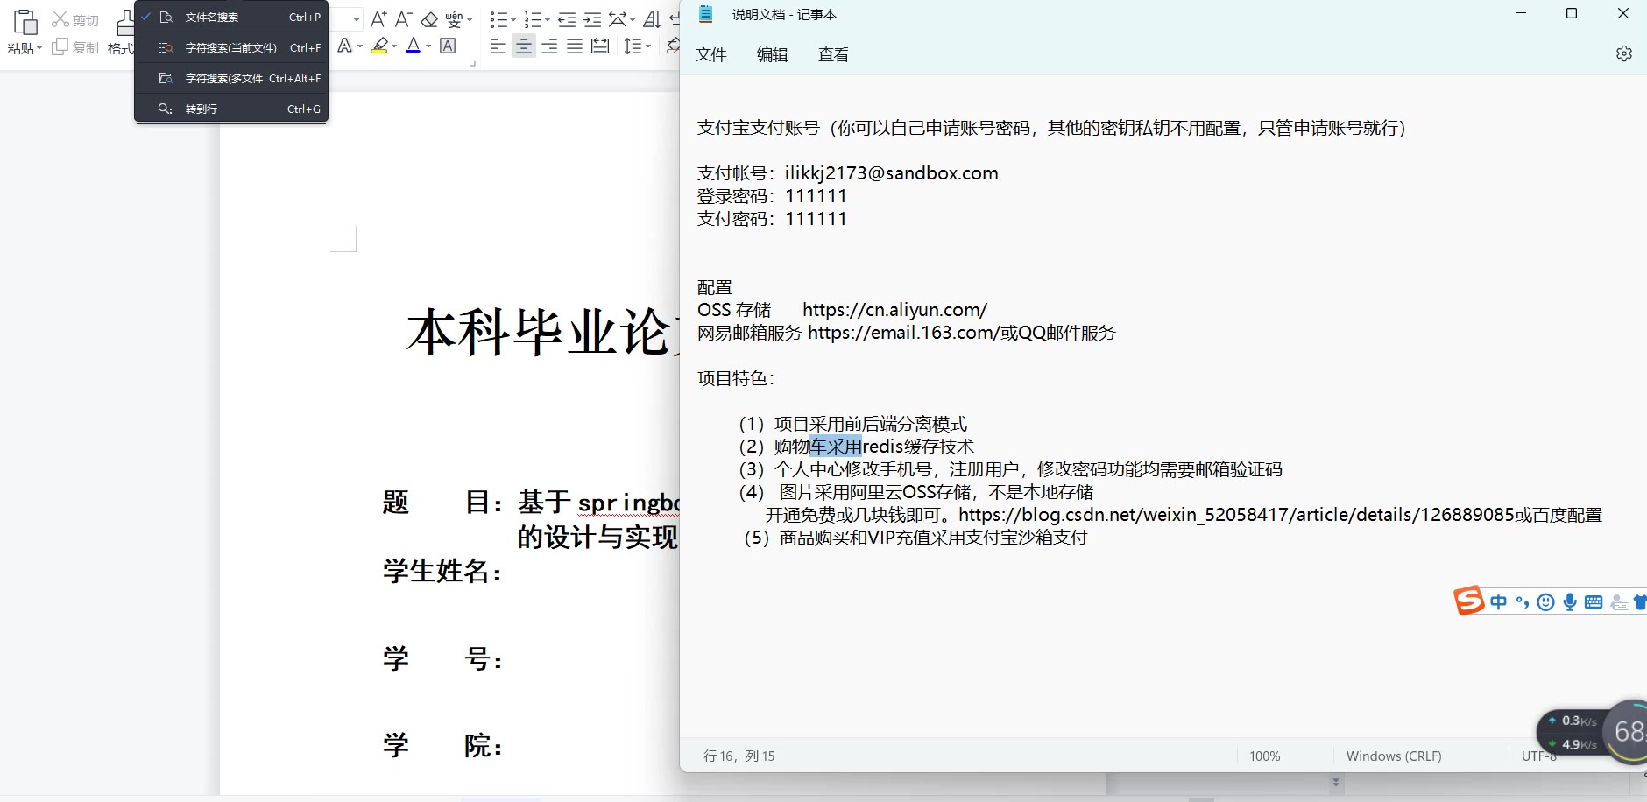Open the 文件 menu in Notepad
This screenshot has height=802, width=1647.
710,54
